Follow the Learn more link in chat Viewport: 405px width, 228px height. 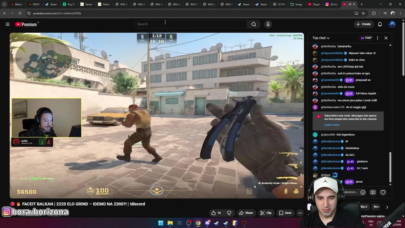click(x=332, y=125)
